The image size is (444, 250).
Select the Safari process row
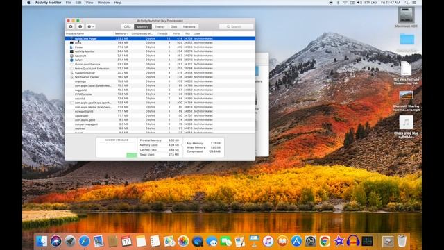[x=160, y=60]
